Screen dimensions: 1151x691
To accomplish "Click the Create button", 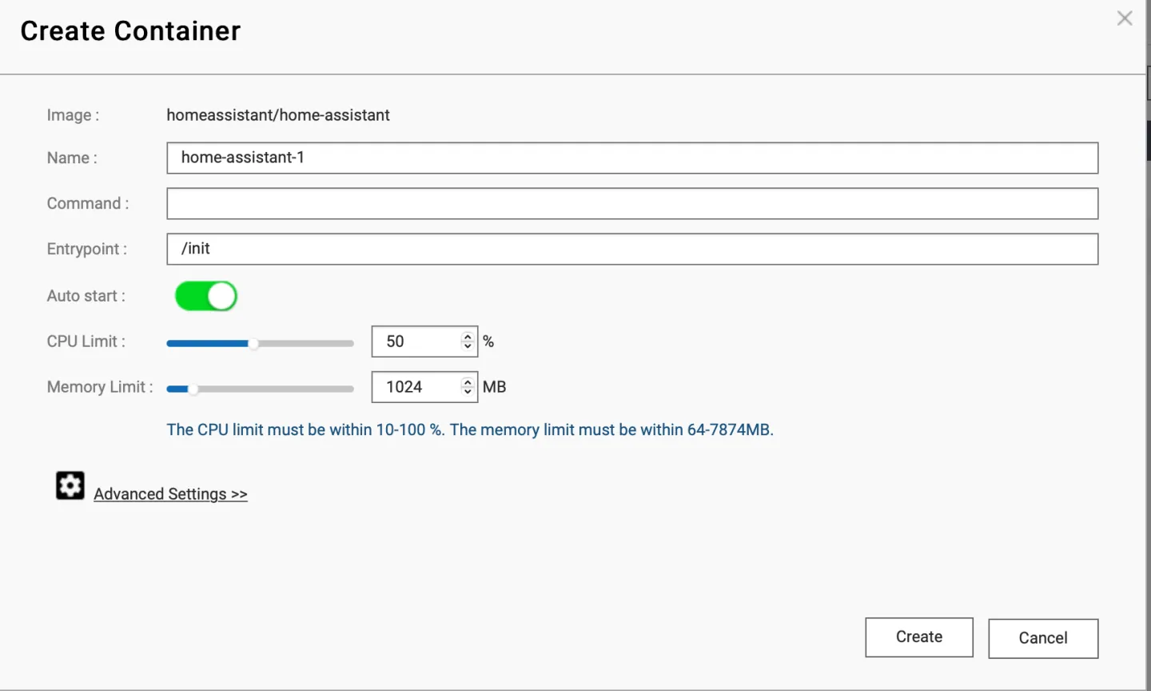I will point(919,637).
